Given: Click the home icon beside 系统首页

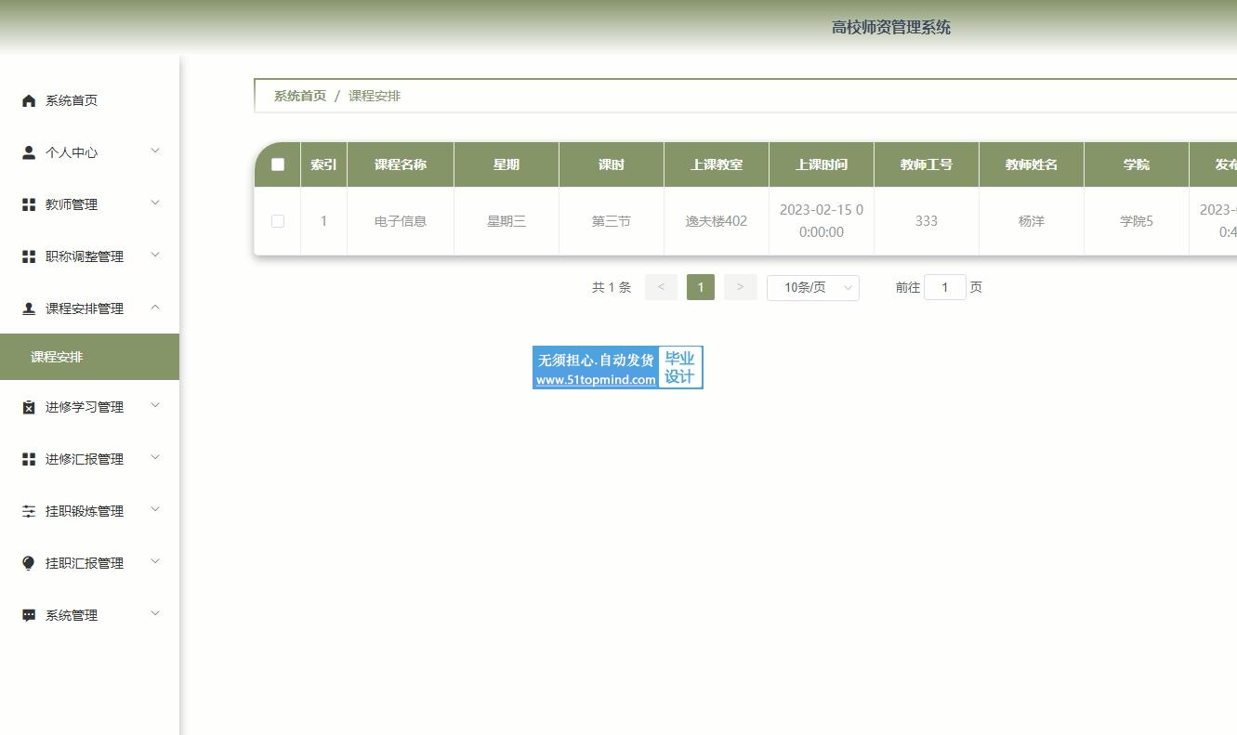Looking at the screenshot, I should click(x=29, y=100).
